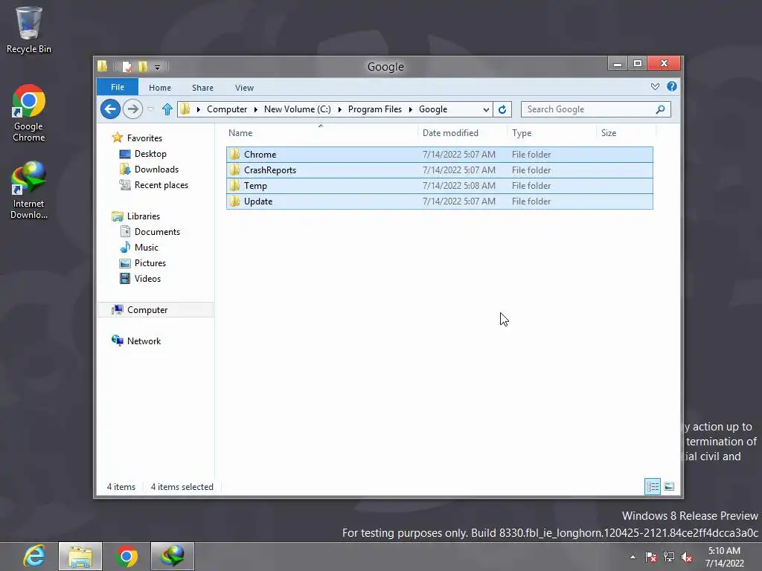
Task: Select the Update folder
Action: (x=439, y=201)
